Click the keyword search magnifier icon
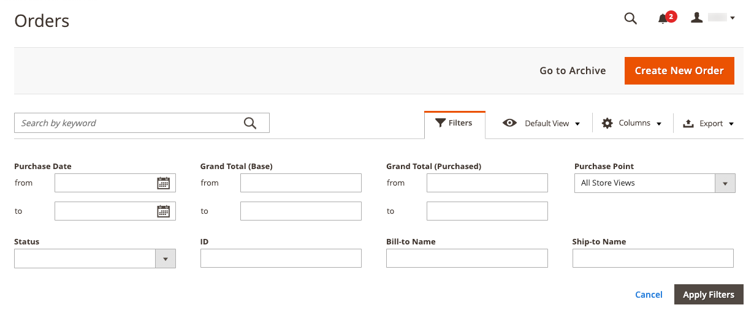Screen dimensions: 754x321 (x=250, y=123)
